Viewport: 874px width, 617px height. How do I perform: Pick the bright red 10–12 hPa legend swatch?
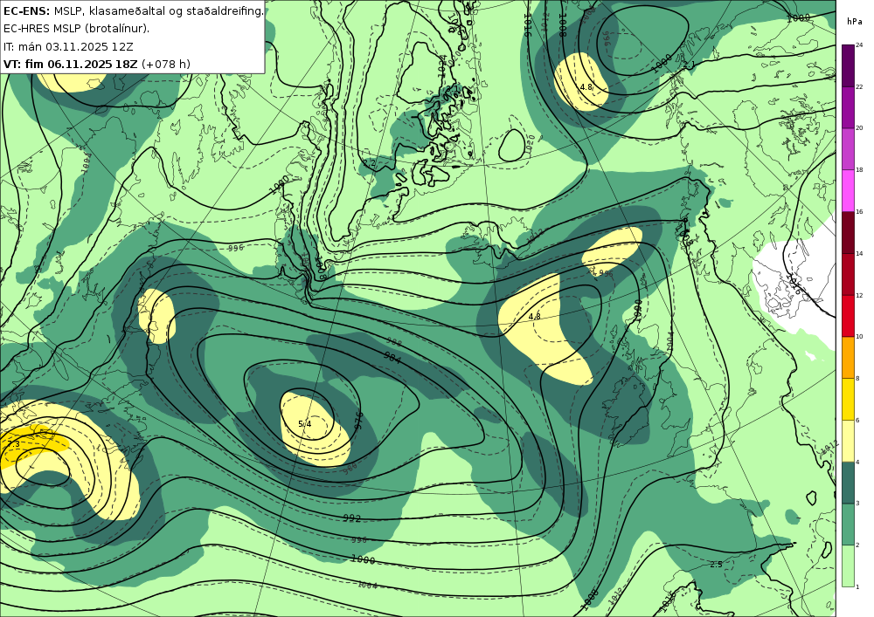point(848,315)
